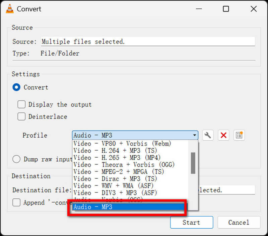The image size is (268, 236).
Task: Choose Video - H.265 + MP3 (MP4)
Action: 130,158
